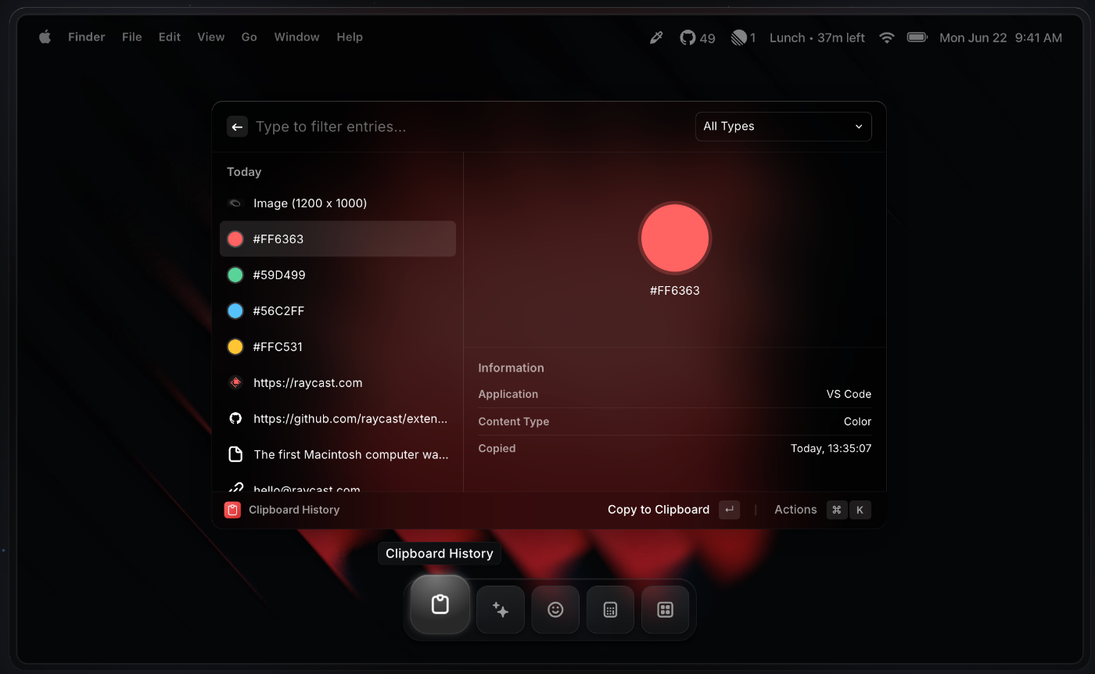The width and height of the screenshot is (1095, 674).
Task: Click the red Clipboard History footer icon
Action: tap(232, 510)
